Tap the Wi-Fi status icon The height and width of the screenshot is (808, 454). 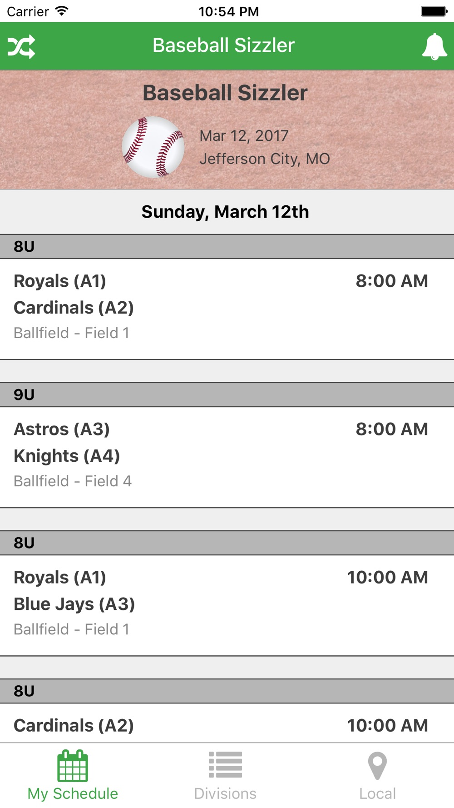pyautogui.click(x=61, y=11)
